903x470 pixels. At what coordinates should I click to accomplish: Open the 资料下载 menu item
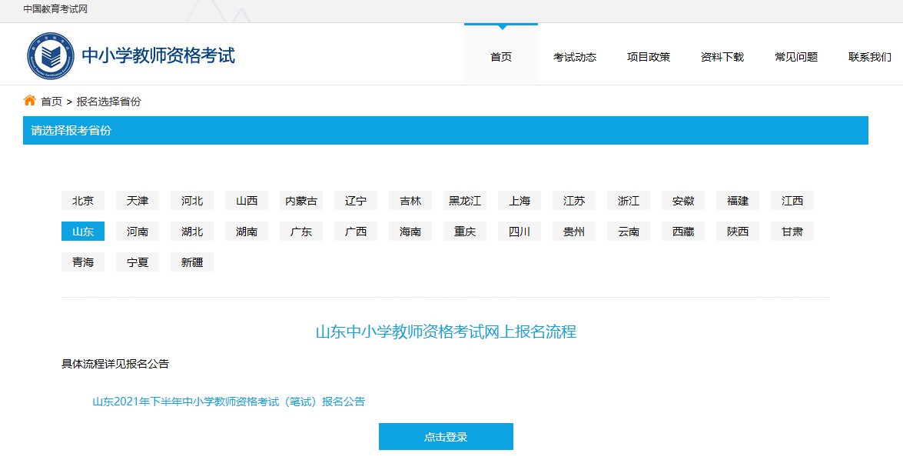tap(722, 57)
